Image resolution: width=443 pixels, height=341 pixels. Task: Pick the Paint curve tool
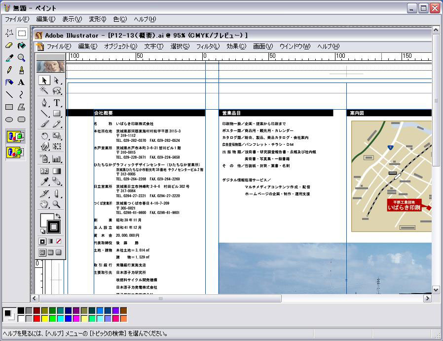22,94
